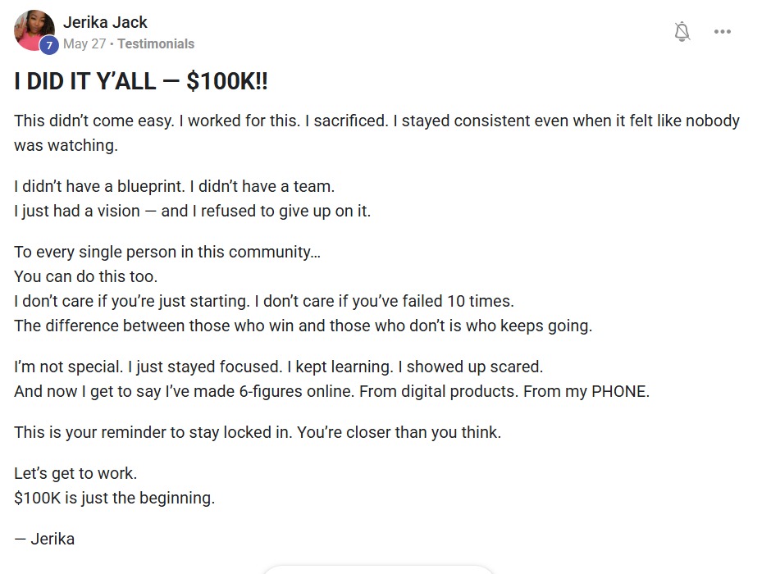Open Jerika Jack's profile name link
Viewport: 771px width, 574px height.
pyautogui.click(x=105, y=22)
